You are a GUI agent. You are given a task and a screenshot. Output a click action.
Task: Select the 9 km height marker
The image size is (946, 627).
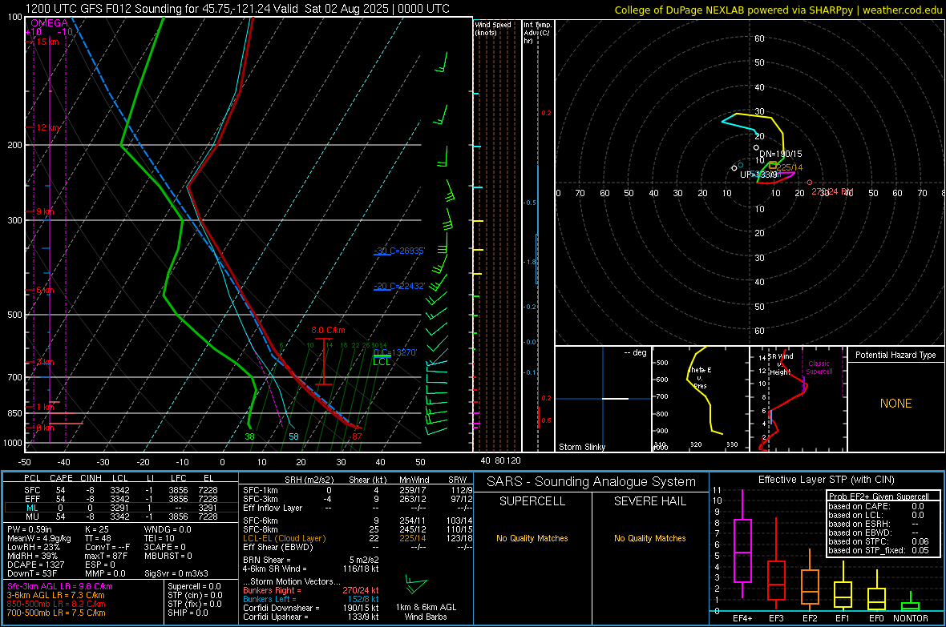(45, 211)
